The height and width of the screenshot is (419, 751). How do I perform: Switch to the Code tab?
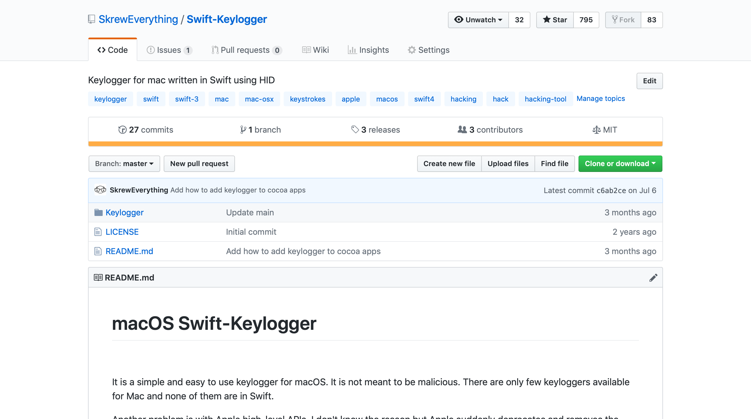pyautogui.click(x=113, y=50)
